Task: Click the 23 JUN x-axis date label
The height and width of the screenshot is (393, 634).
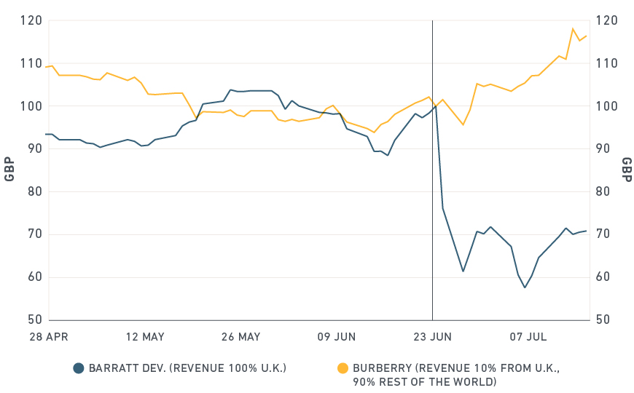Action: tap(431, 337)
